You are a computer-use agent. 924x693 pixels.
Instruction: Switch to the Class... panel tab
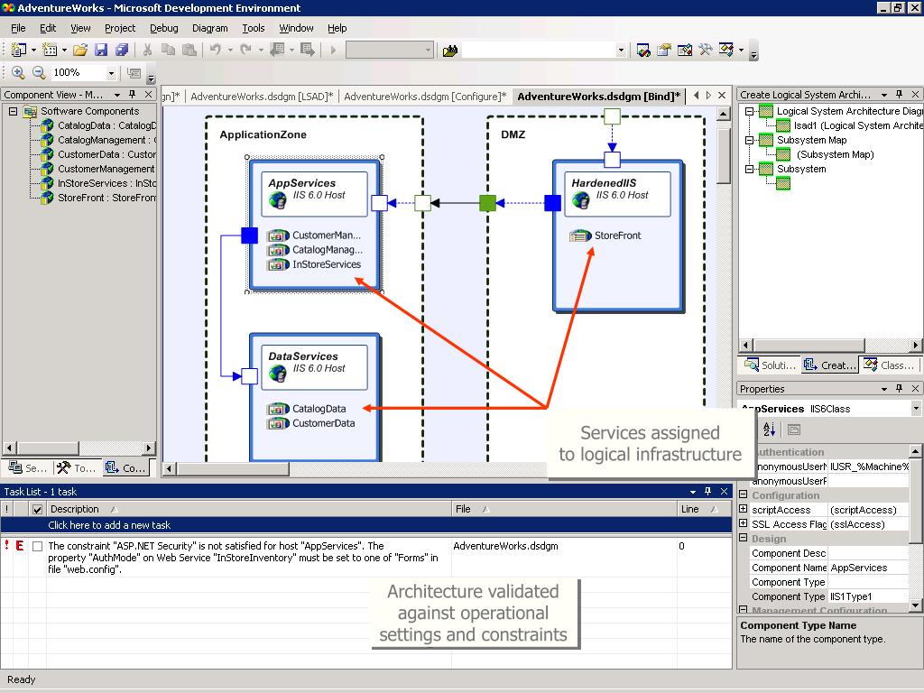889,365
